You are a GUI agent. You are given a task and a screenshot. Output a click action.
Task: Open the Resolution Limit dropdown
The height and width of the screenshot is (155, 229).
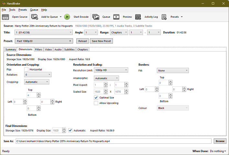pos(111,70)
